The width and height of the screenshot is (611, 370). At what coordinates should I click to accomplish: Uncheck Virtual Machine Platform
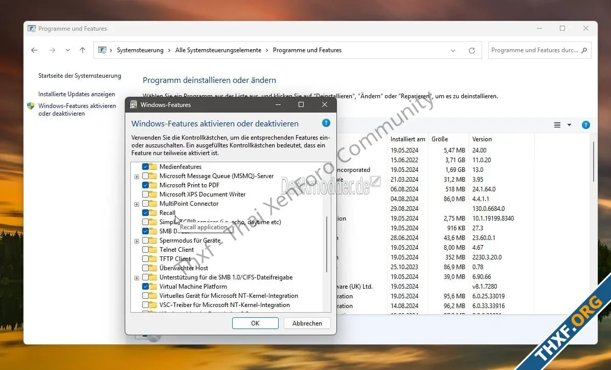(145, 286)
